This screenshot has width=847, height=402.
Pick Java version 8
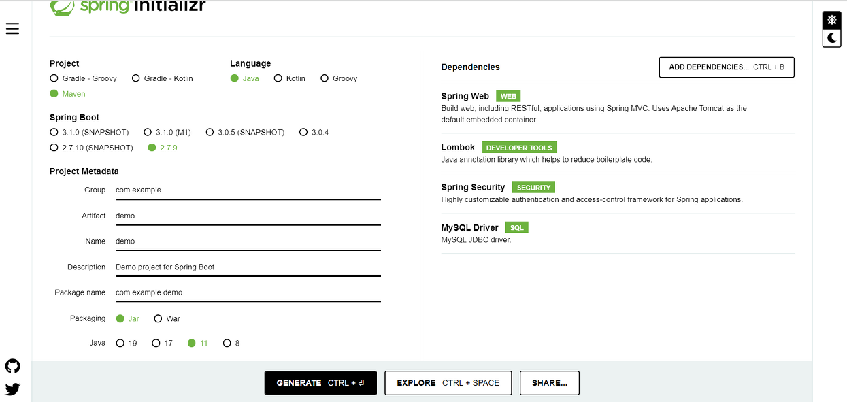[x=231, y=343]
